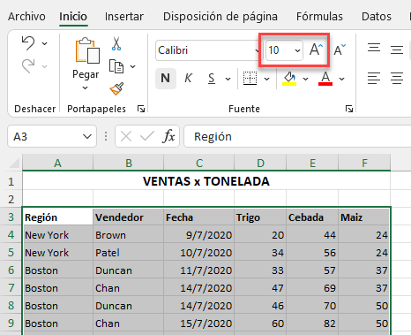Open the Undo history dropdown arrow
This screenshot has height=335, width=411.
click(44, 43)
